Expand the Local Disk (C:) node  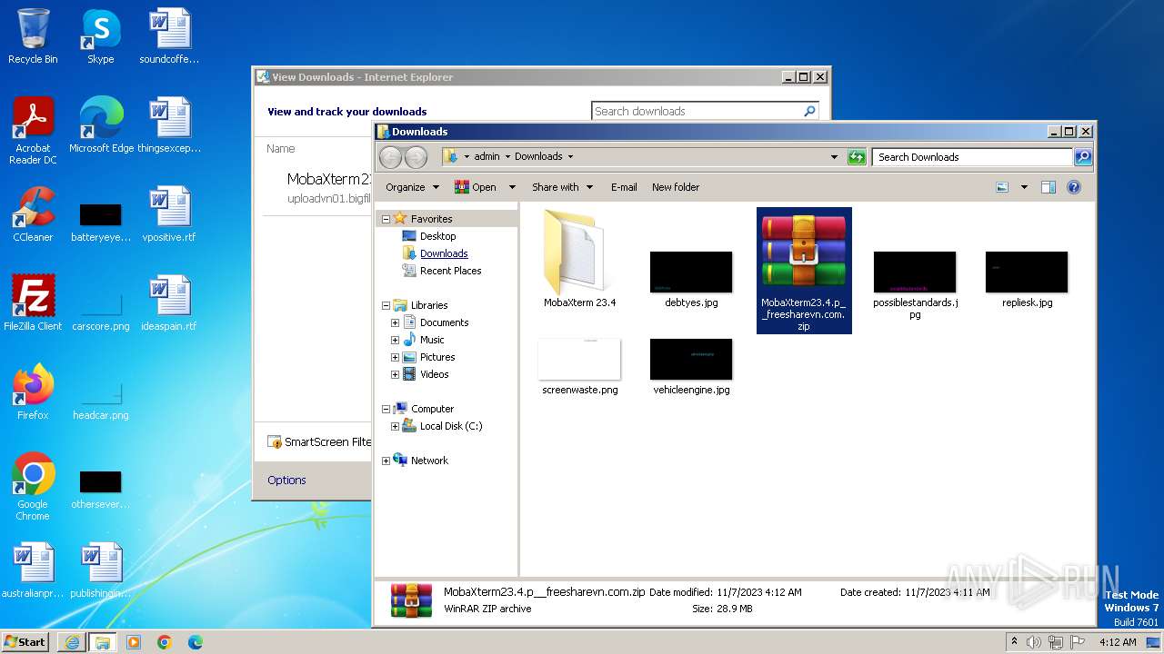(x=395, y=426)
